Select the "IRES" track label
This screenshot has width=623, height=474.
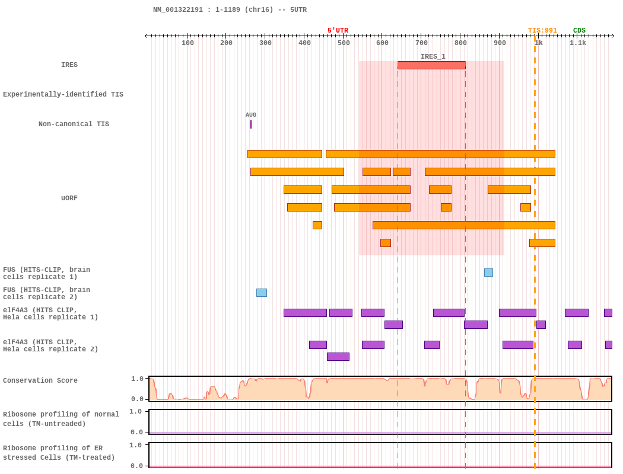tap(69, 65)
